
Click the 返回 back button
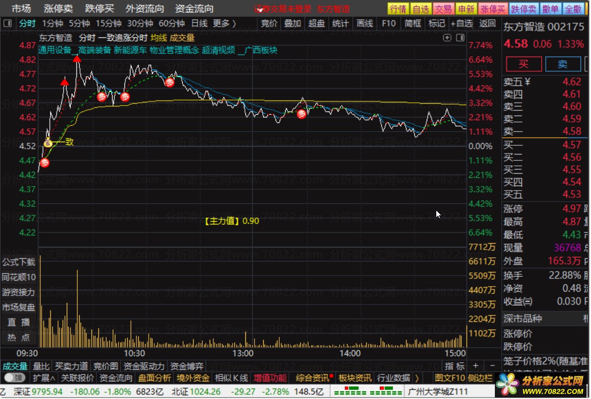point(487,23)
